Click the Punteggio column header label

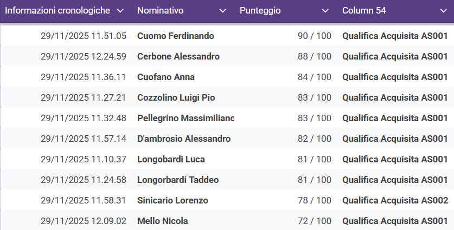260,11
